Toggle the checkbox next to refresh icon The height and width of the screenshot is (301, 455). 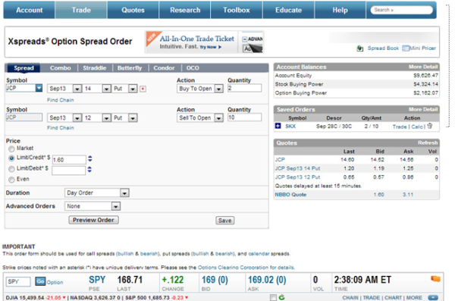[x=273, y=297]
